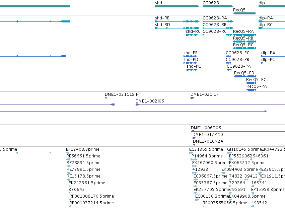Open EC35367.5prime EST
The height and width of the screenshot is (208, 285).
tap(210, 183)
